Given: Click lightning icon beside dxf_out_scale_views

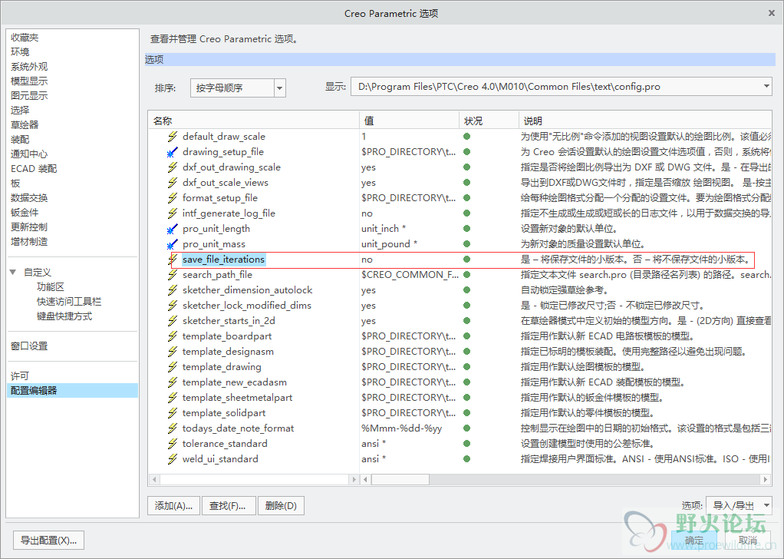Looking at the screenshot, I should point(173,183).
